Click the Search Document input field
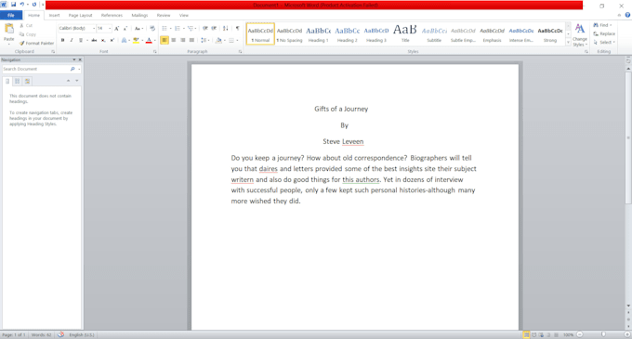The width and height of the screenshot is (632, 339). click(35, 69)
